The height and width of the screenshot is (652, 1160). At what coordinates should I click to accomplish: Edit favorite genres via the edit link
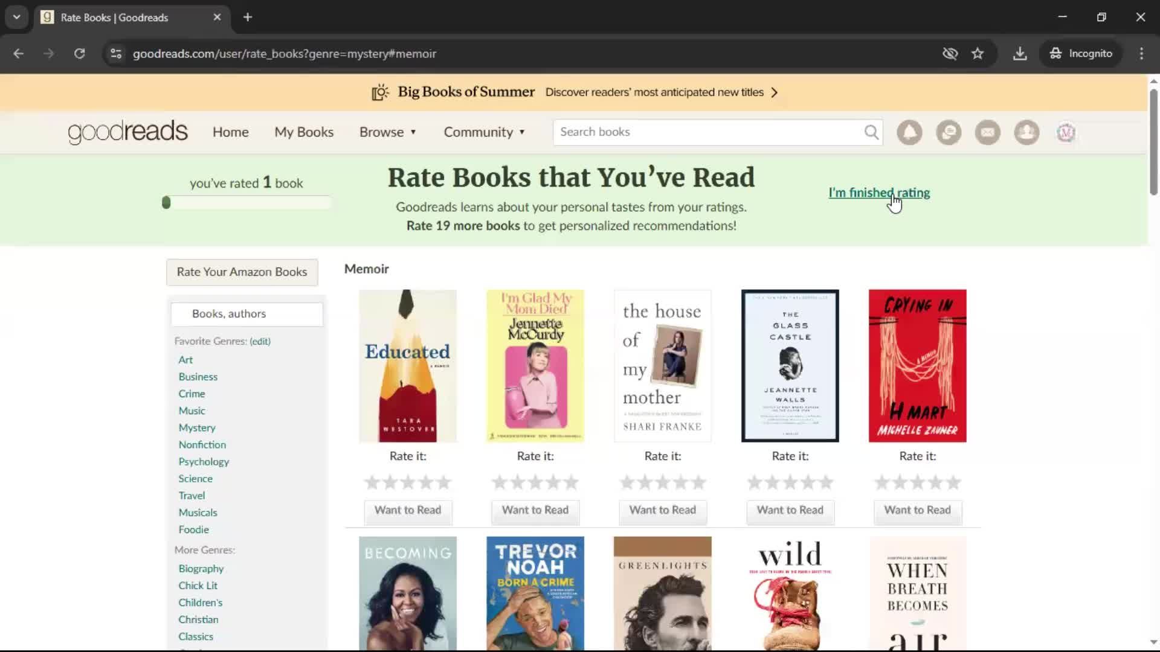(x=260, y=341)
